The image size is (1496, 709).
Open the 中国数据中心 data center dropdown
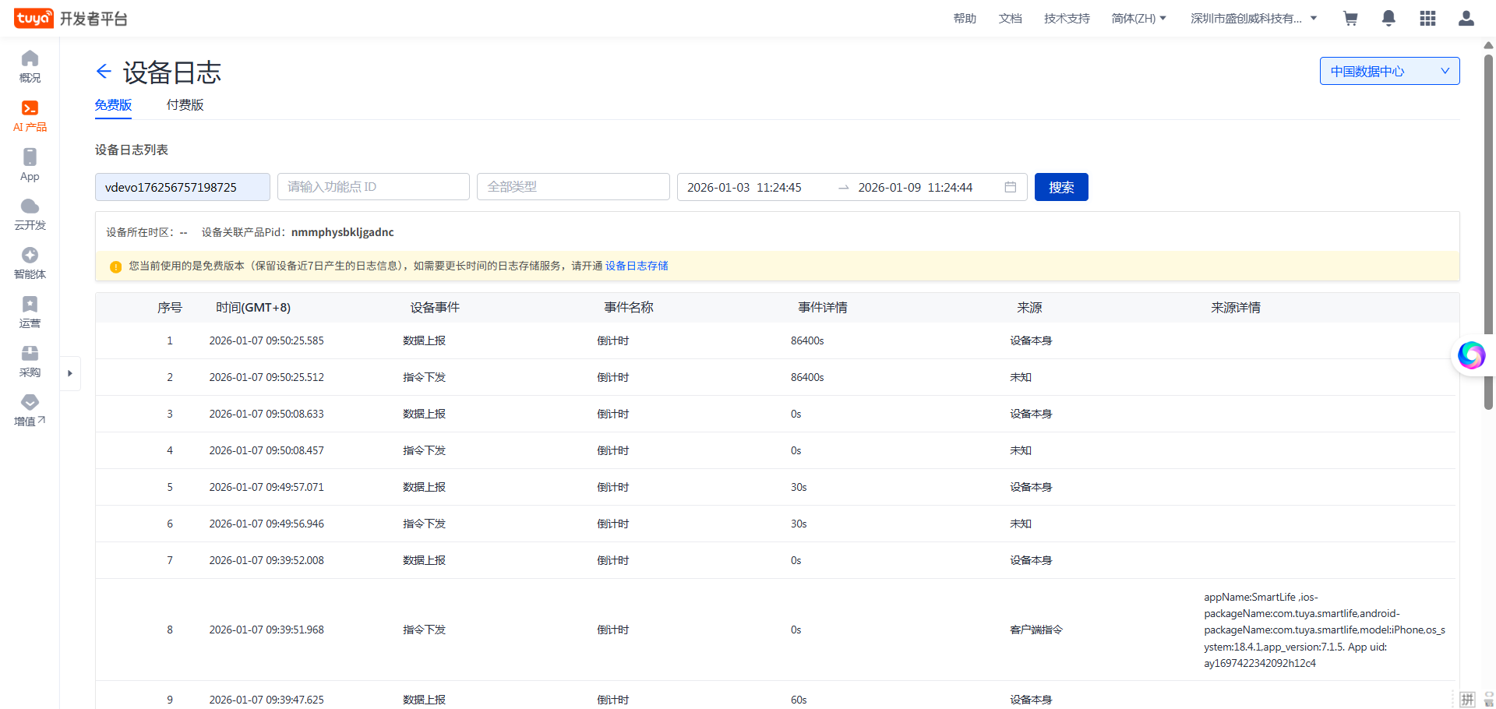[x=1389, y=71]
